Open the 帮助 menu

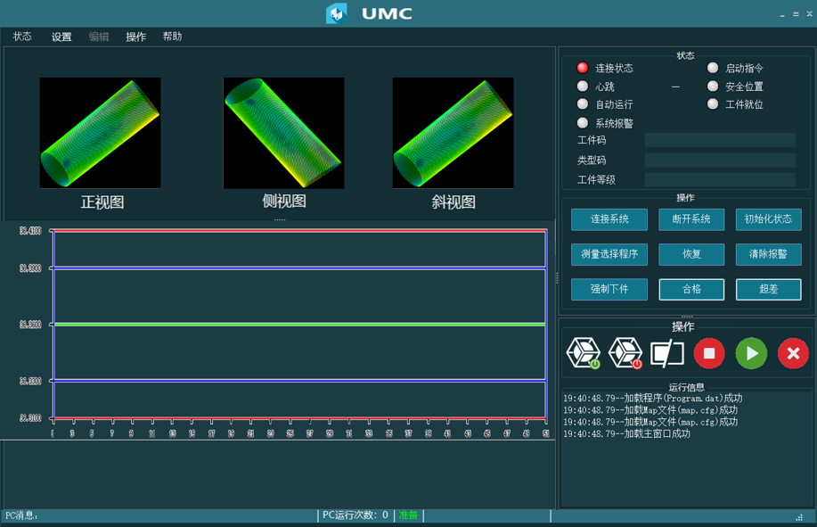click(x=172, y=37)
